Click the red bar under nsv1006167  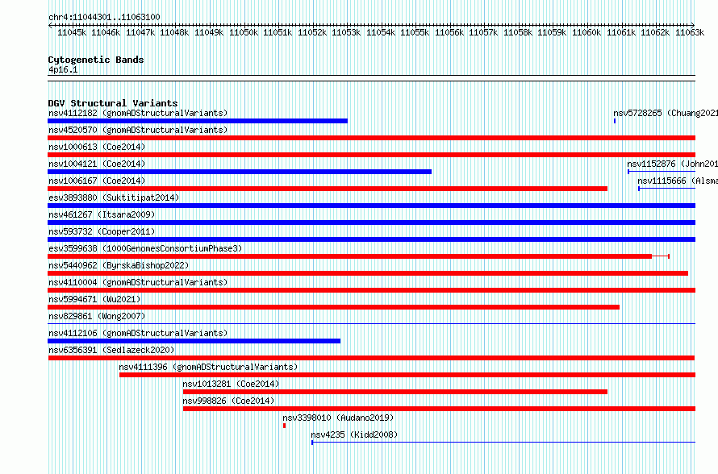[x=328, y=189]
